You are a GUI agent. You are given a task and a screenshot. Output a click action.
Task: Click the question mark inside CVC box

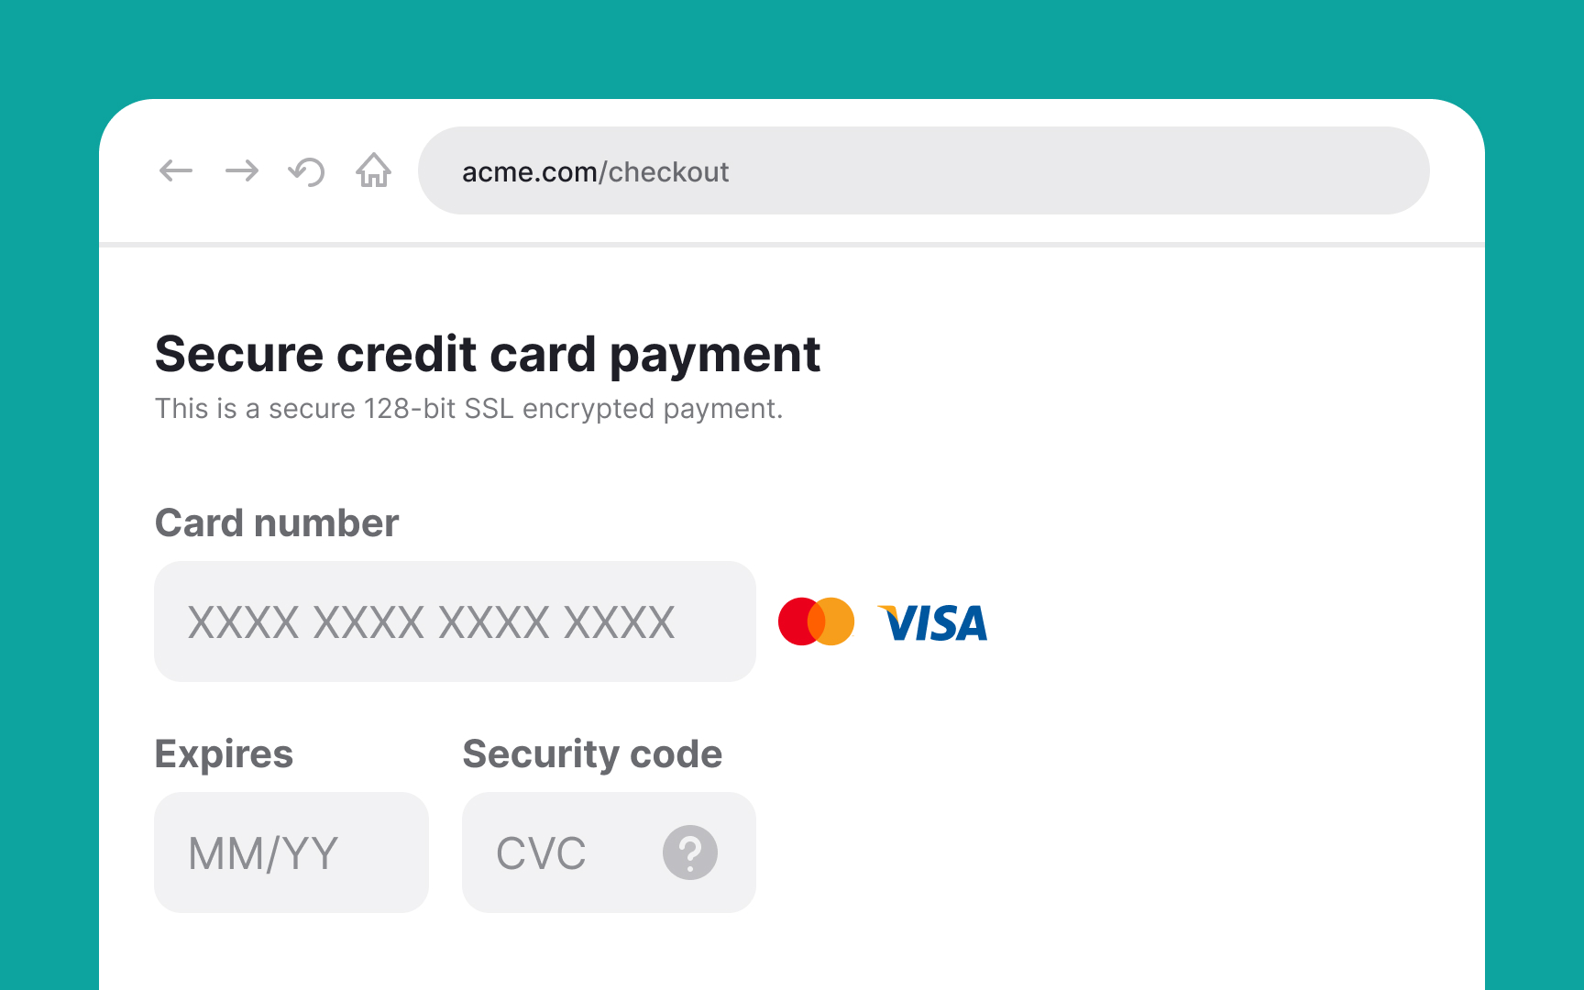coord(689,852)
